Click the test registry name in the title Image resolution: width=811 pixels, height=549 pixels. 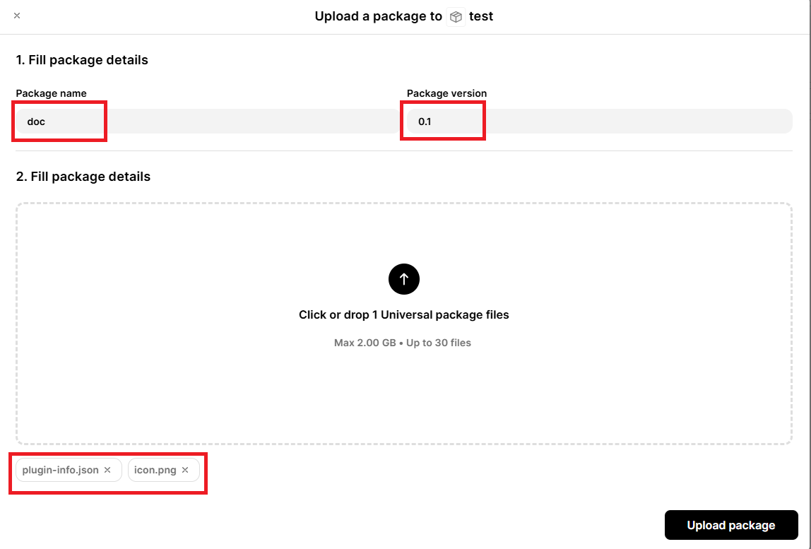pos(481,16)
